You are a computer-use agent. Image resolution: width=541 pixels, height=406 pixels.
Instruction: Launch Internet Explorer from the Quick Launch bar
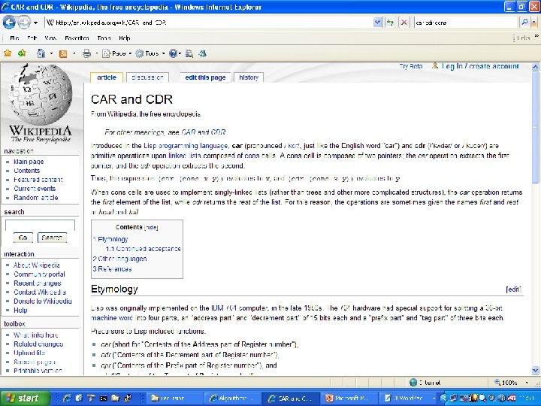67,398
